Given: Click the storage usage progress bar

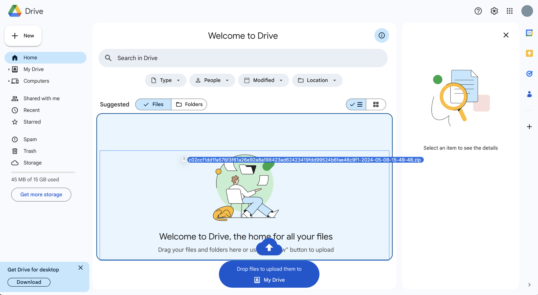Looking at the screenshot, I should click(43, 172).
